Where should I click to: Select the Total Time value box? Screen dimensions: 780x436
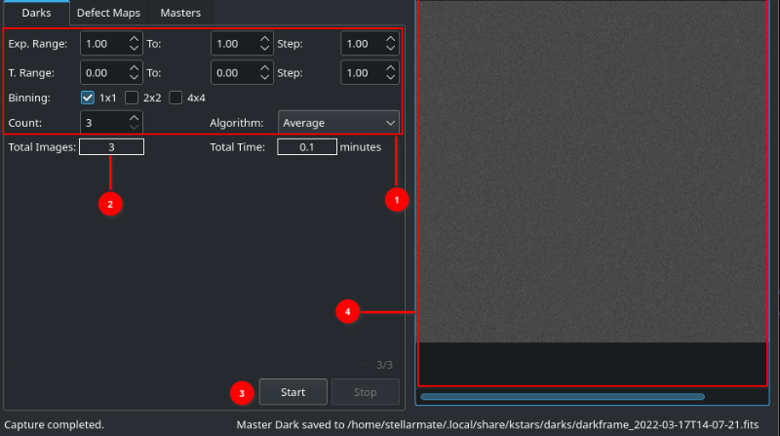(x=307, y=147)
